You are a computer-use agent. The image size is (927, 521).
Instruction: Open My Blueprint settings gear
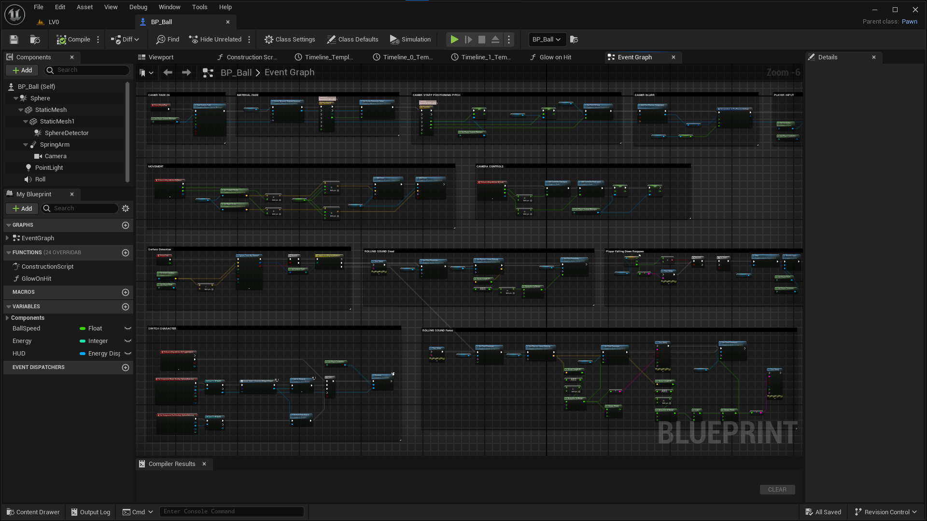click(126, 208)
